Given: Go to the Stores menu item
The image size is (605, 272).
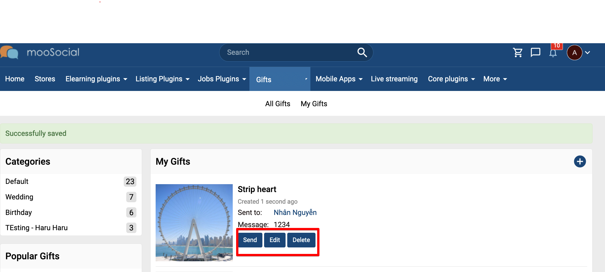Looking at the screenshot, I should [45, 79].
